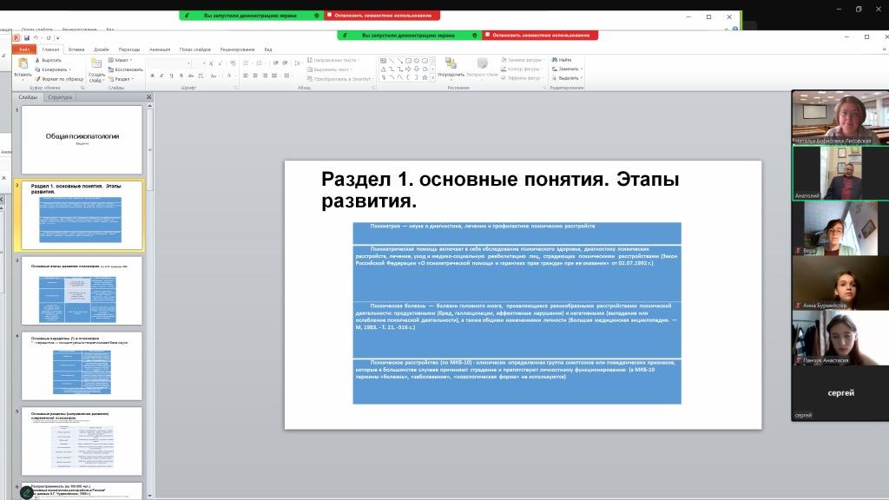Switch to the Structure (Структура) pane tab
This screenshot has height=500, width=889.
[60, 97]
